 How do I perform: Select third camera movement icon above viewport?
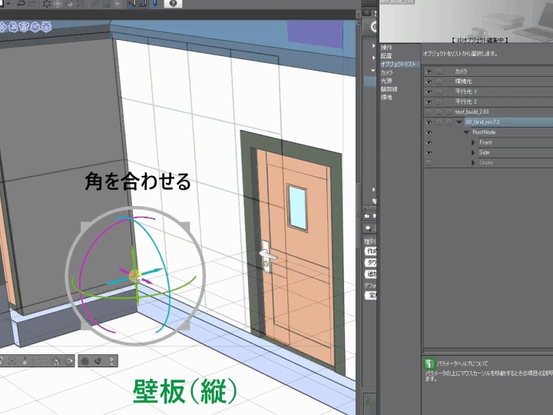24,26
